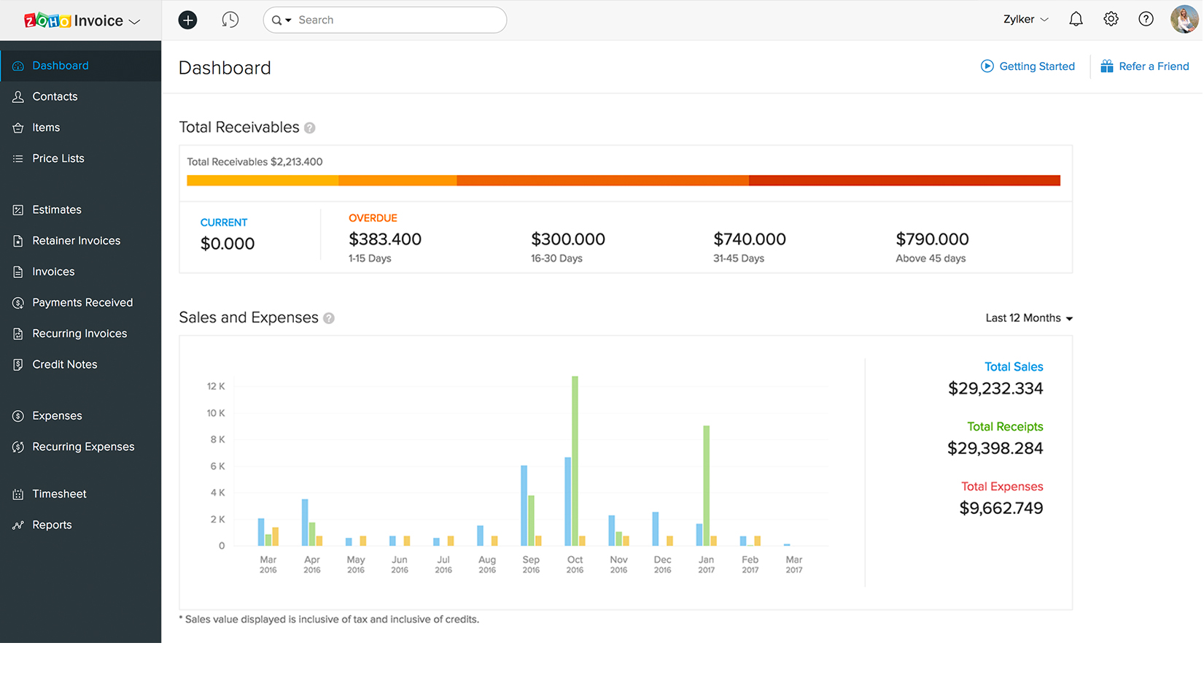Open the search filter dropdown arrow
The height and width of the screenshot is (678, 1204).
tap(289, 20)
